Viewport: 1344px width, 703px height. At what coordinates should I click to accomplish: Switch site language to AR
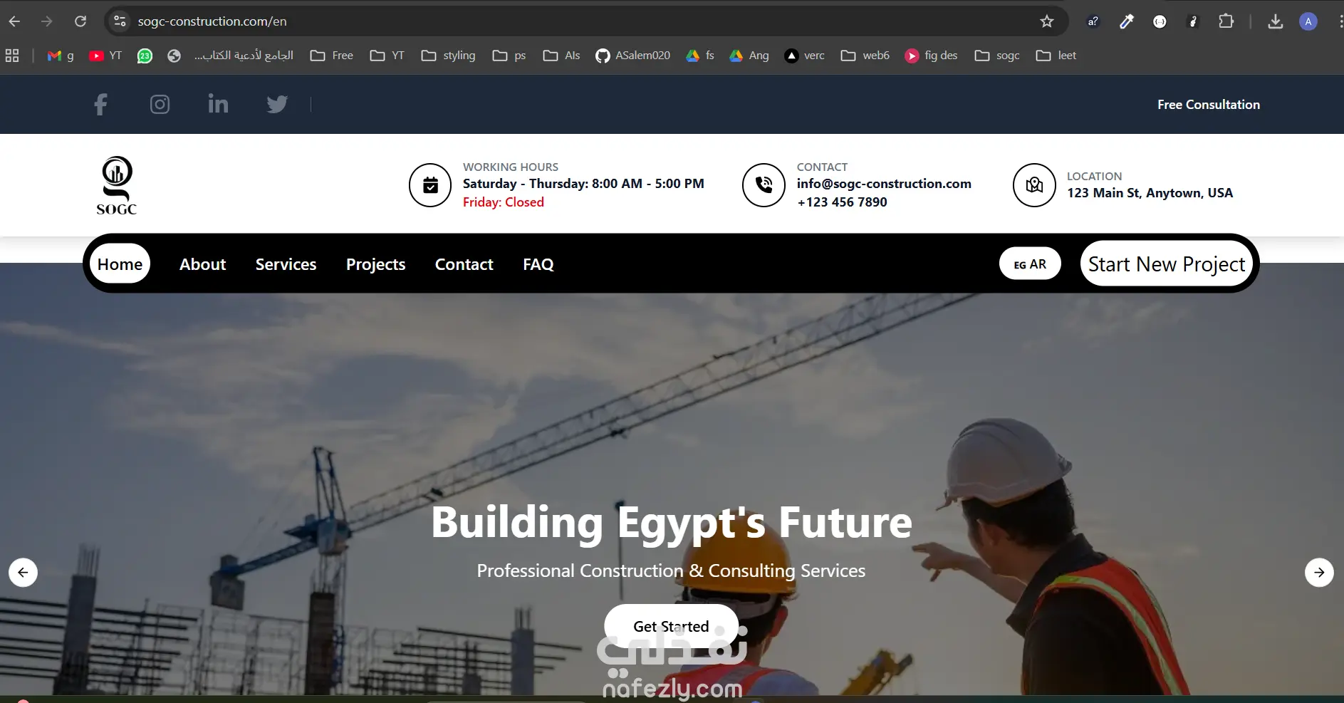[1030, 264]
